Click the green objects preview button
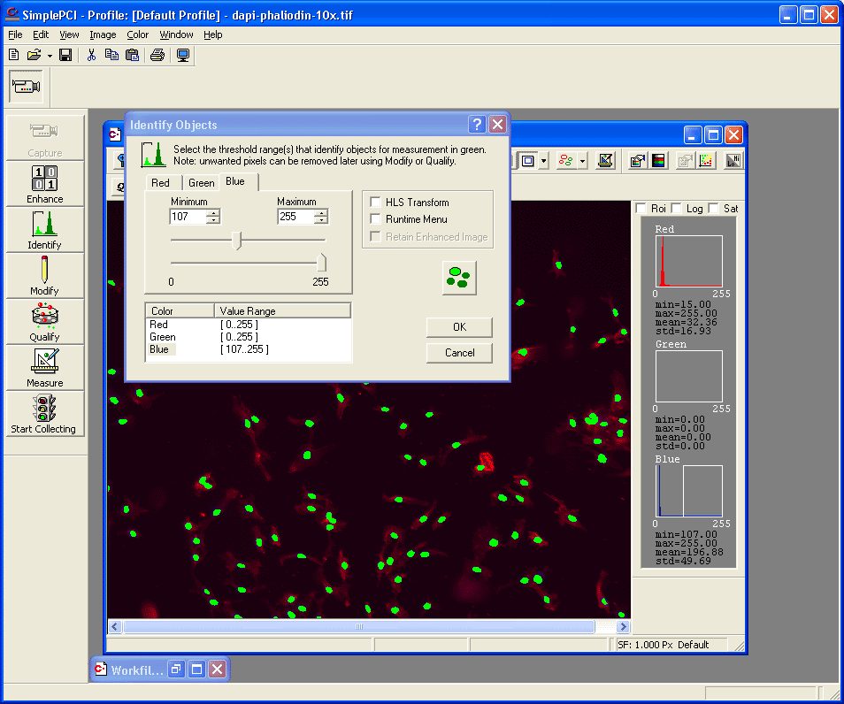This screenshot has width=844, height=704. pos(459,277)
